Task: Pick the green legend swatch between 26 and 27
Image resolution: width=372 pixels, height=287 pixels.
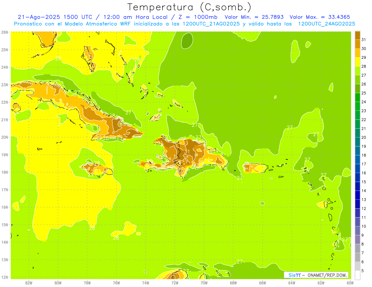Action: tap(357, 80)
